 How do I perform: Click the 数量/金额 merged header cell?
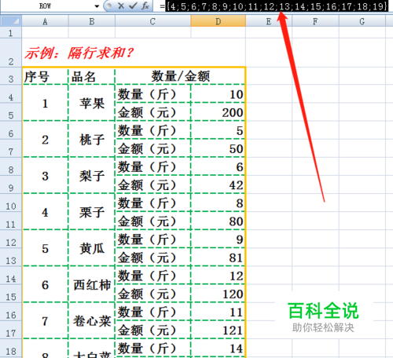180,76
